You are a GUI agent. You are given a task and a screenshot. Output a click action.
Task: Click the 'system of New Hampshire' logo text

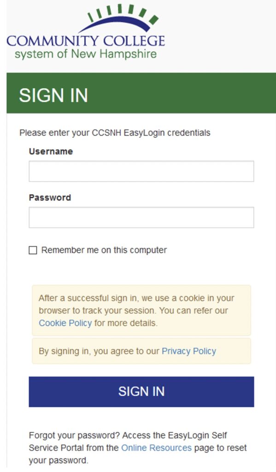coord(86,54)
